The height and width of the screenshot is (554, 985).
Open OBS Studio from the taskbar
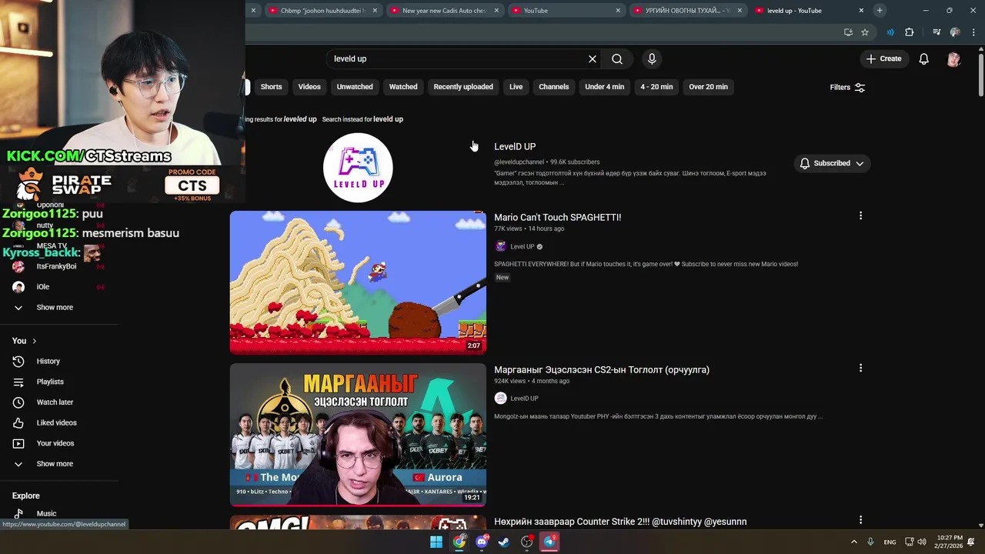click(527, 542)
